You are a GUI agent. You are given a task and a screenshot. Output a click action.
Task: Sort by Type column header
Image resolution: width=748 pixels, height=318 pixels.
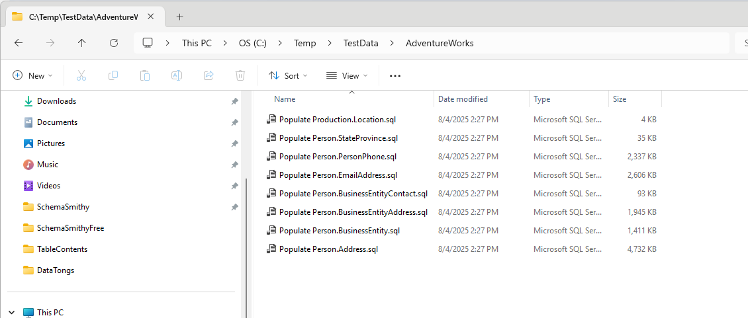[x=542, y=99]
